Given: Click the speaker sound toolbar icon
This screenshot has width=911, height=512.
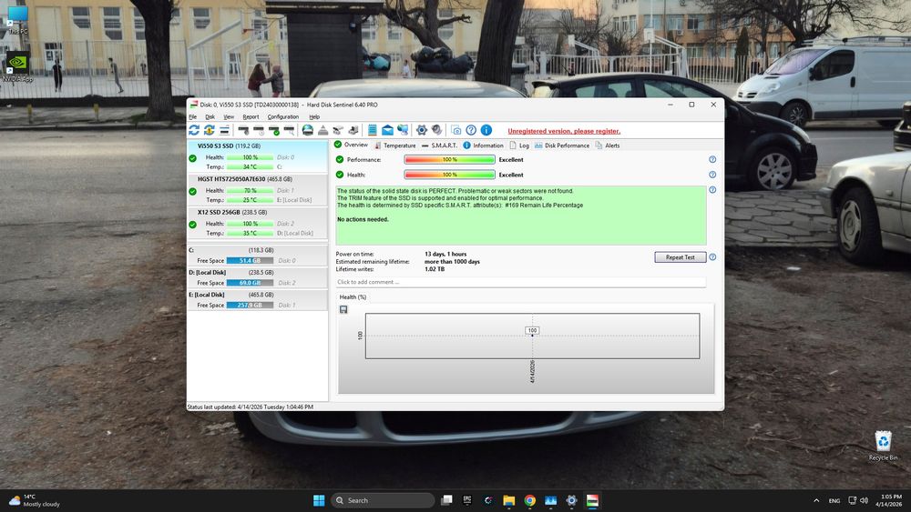Looking at the screenshot, I should [437, 130].
